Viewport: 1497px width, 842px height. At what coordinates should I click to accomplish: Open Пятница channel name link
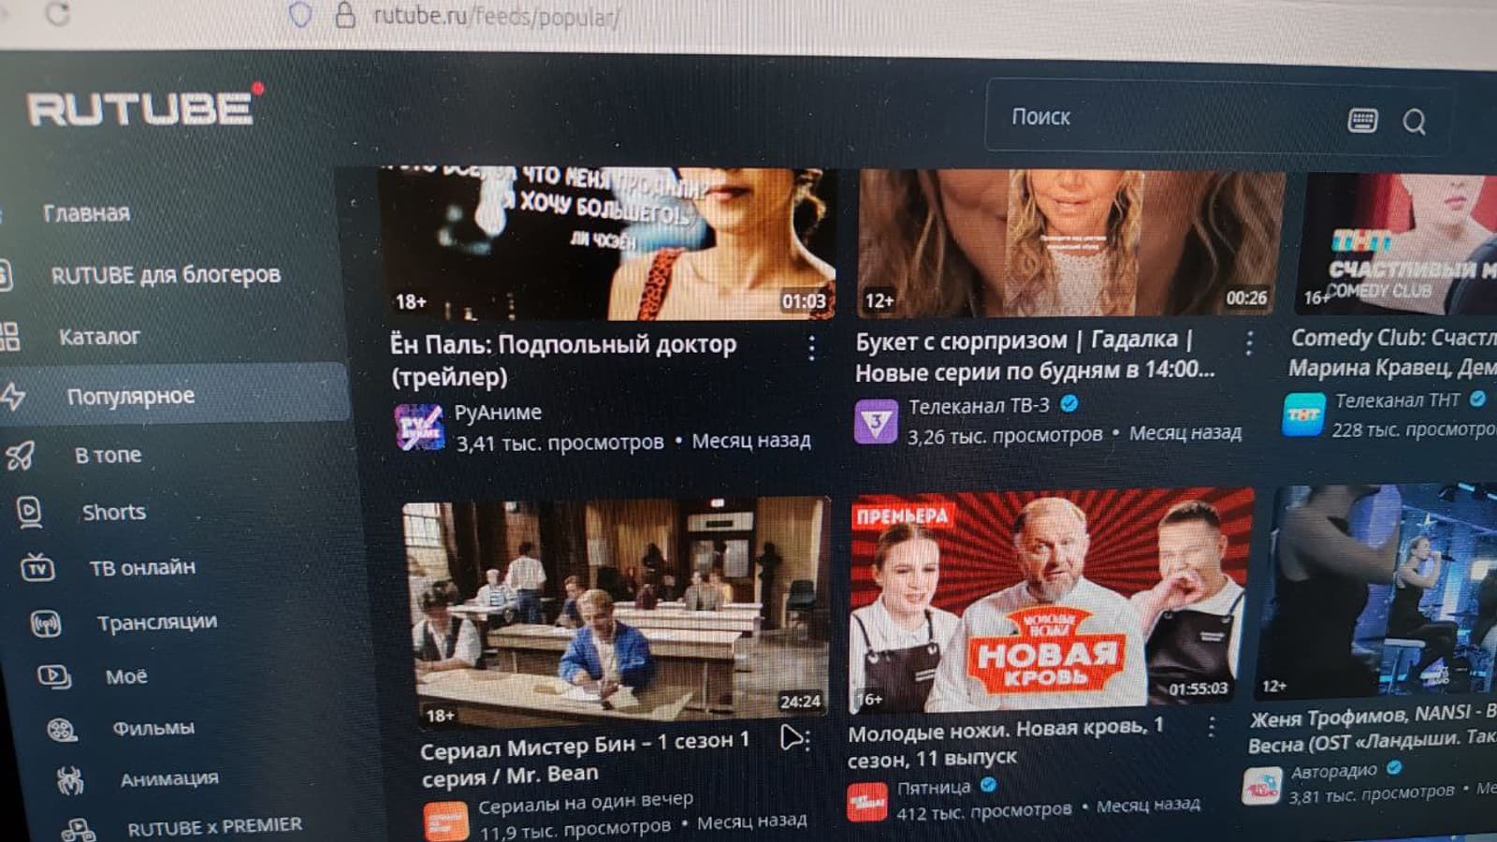click(x=934, y=788)
